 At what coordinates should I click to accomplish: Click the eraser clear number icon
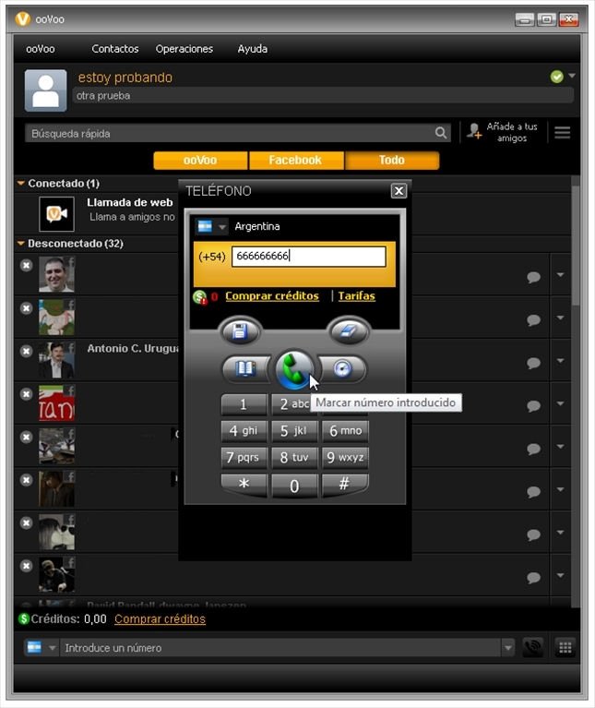349,332
